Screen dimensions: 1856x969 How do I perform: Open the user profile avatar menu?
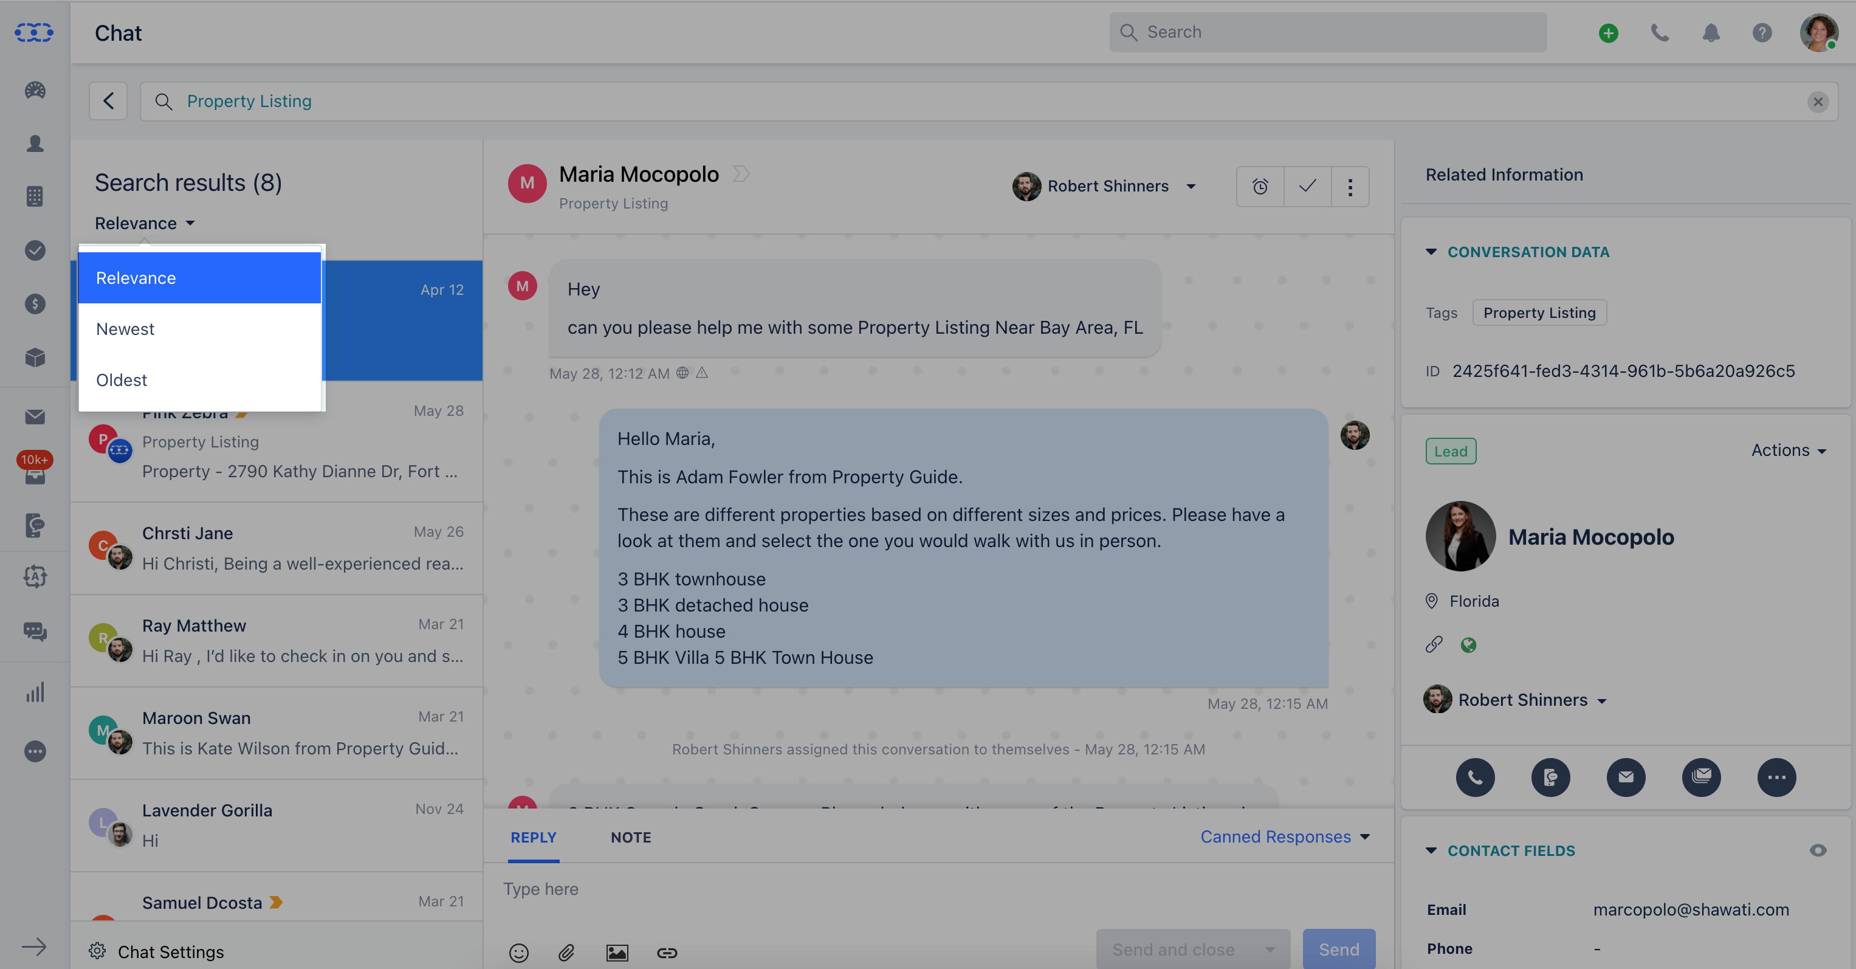[1818, 32]
